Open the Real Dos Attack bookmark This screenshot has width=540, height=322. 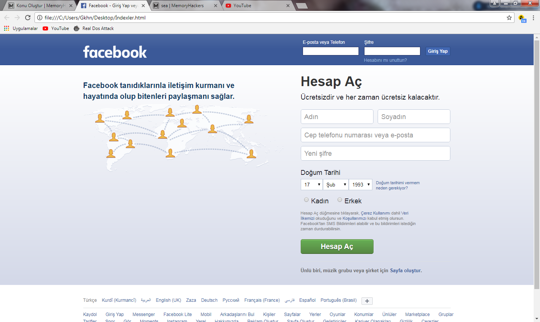[x=94, y=28]
